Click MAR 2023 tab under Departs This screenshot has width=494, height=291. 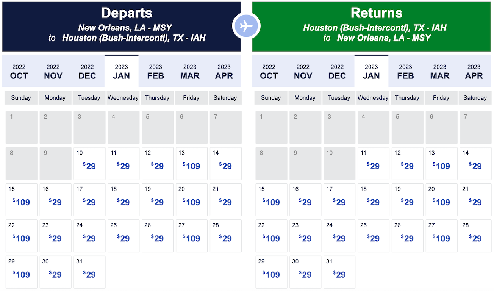pyautogui.click(x=190, y=71)
